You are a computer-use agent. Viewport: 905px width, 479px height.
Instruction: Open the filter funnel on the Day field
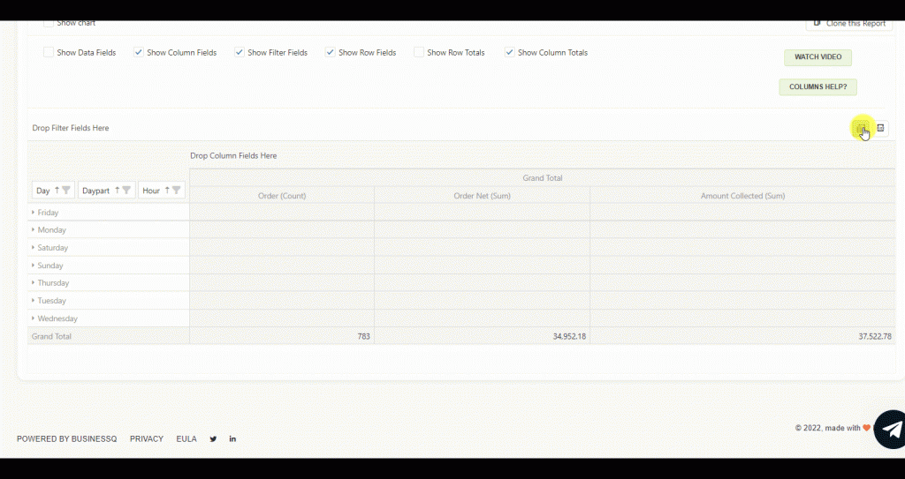tap(65, 191)
